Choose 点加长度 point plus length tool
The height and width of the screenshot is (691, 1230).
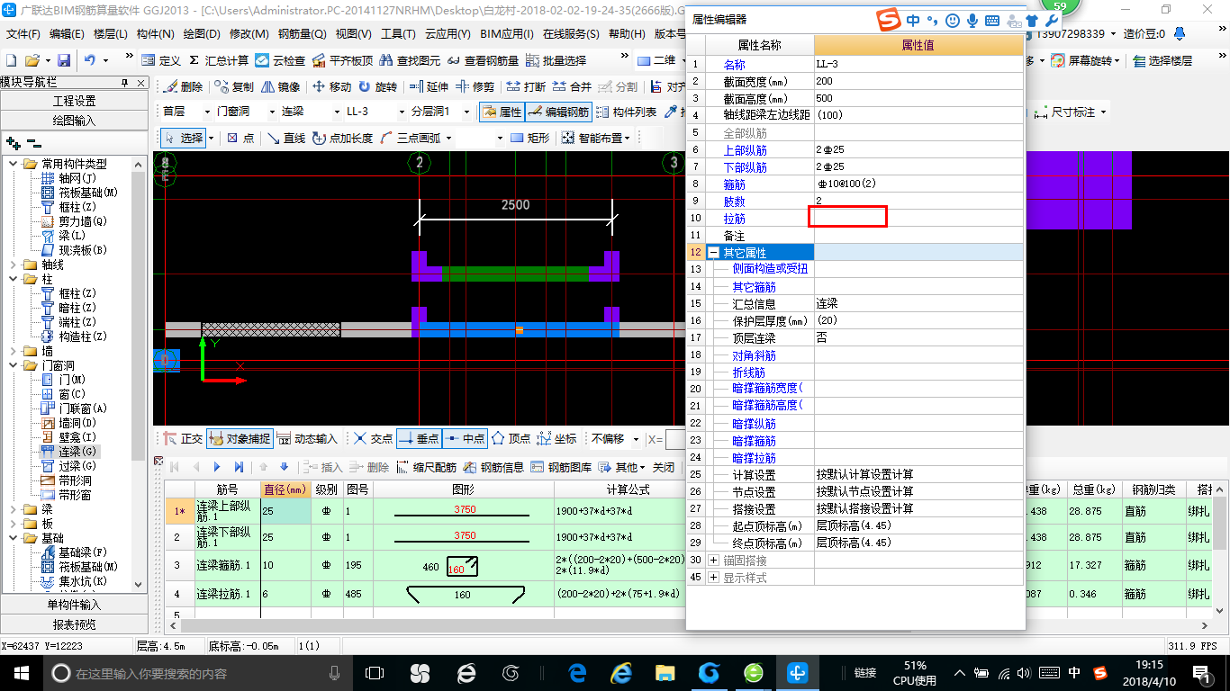(342, 138)
